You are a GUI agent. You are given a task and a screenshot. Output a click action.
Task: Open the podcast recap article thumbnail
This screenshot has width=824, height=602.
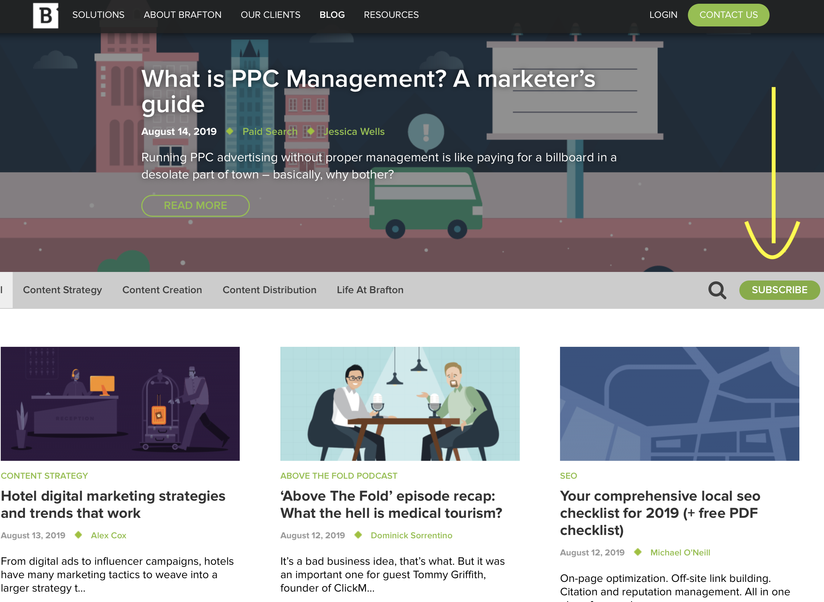[400, 403]
